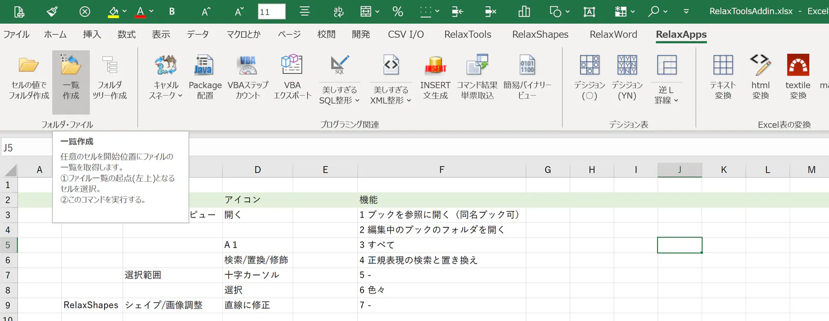Expand the borders dropdown in quick toolbar

click(437, 11)
